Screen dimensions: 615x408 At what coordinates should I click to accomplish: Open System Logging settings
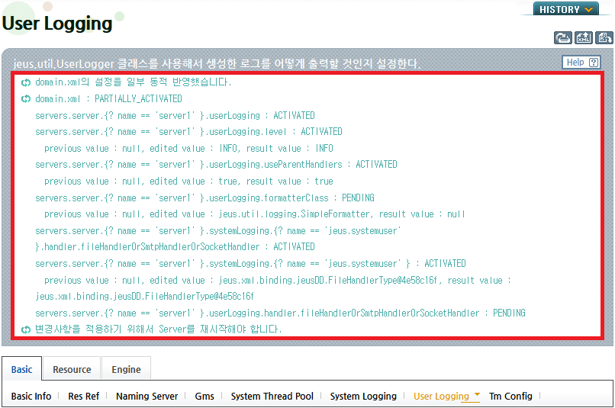(363, 397)
